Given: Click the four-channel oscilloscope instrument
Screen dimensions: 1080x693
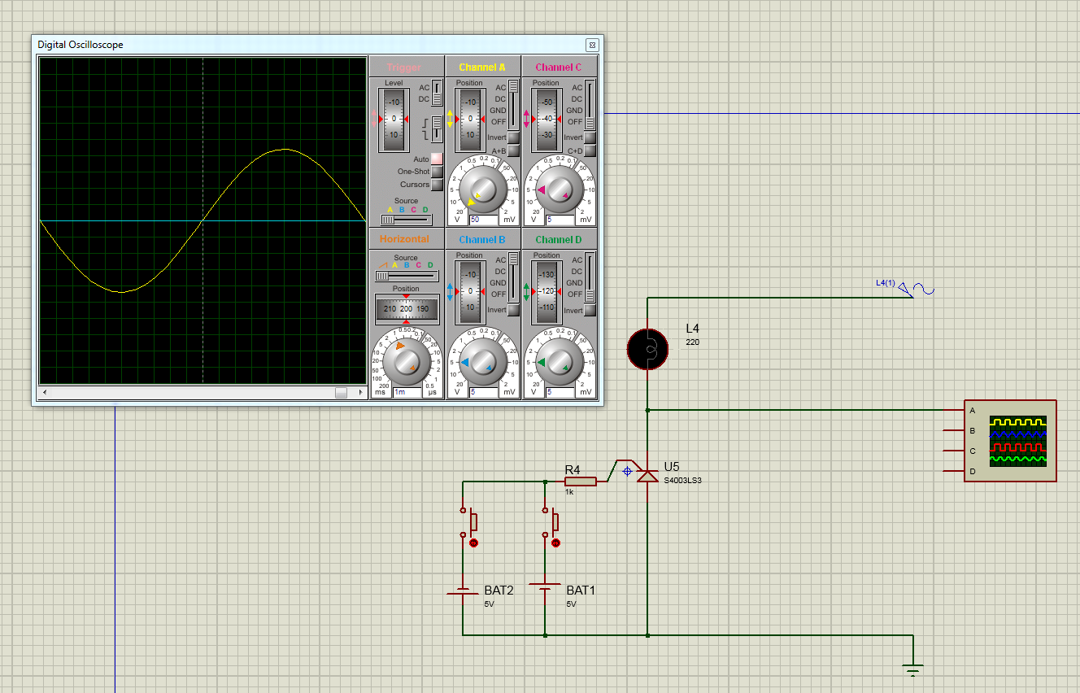Looking at the screenshot, I should point(1009,441).
